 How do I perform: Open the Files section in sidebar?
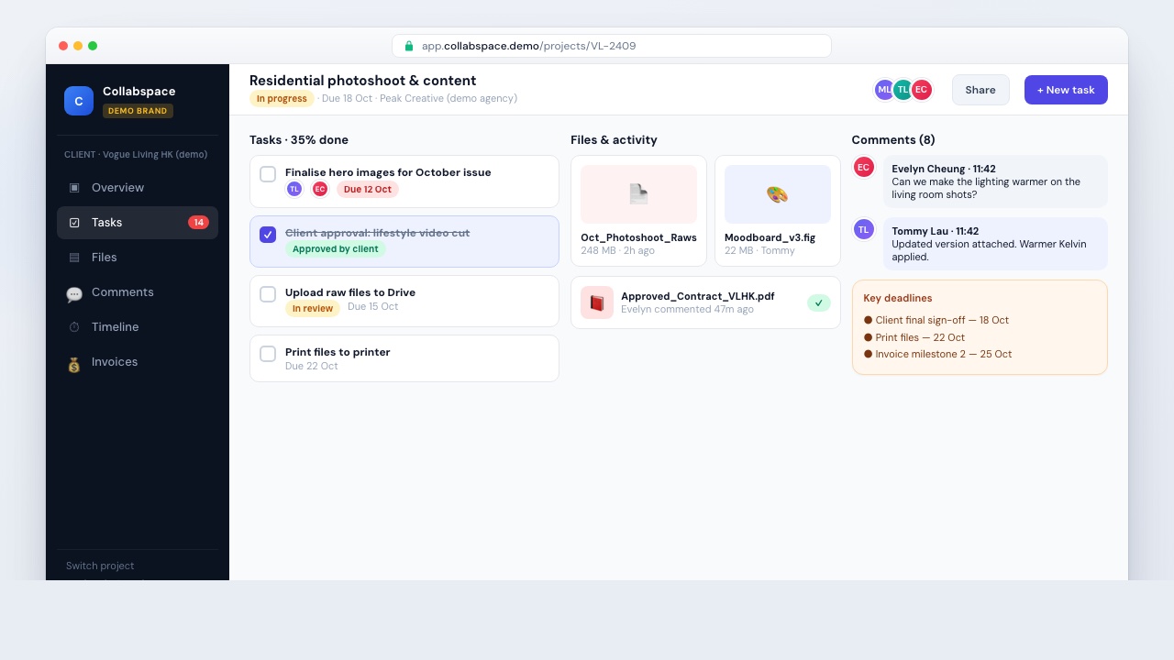pos(138,258)
